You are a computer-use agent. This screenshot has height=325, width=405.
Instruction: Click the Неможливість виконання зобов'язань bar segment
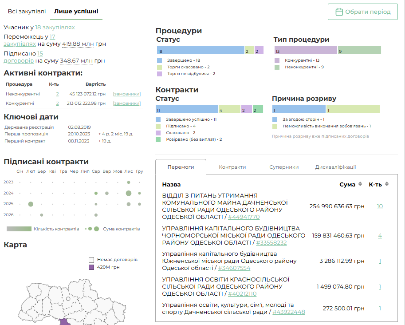353,109
